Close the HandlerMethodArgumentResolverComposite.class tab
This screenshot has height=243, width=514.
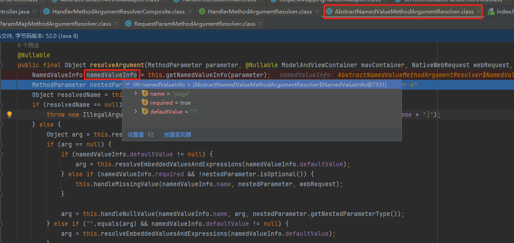click(190, 12)
